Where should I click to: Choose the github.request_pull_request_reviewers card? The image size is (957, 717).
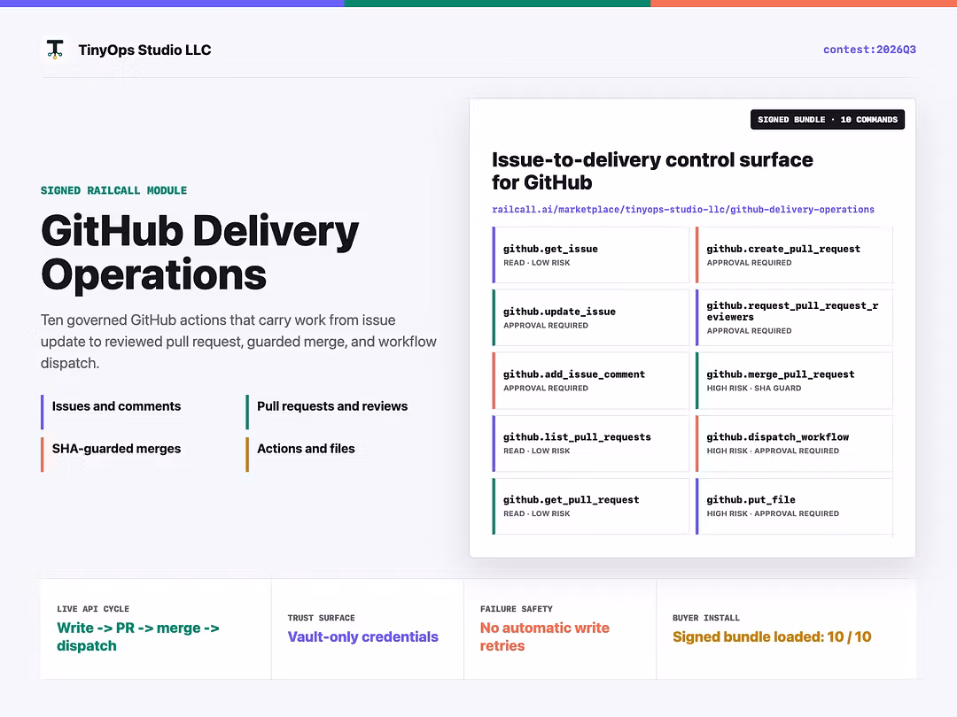click(x=794, y=318)
